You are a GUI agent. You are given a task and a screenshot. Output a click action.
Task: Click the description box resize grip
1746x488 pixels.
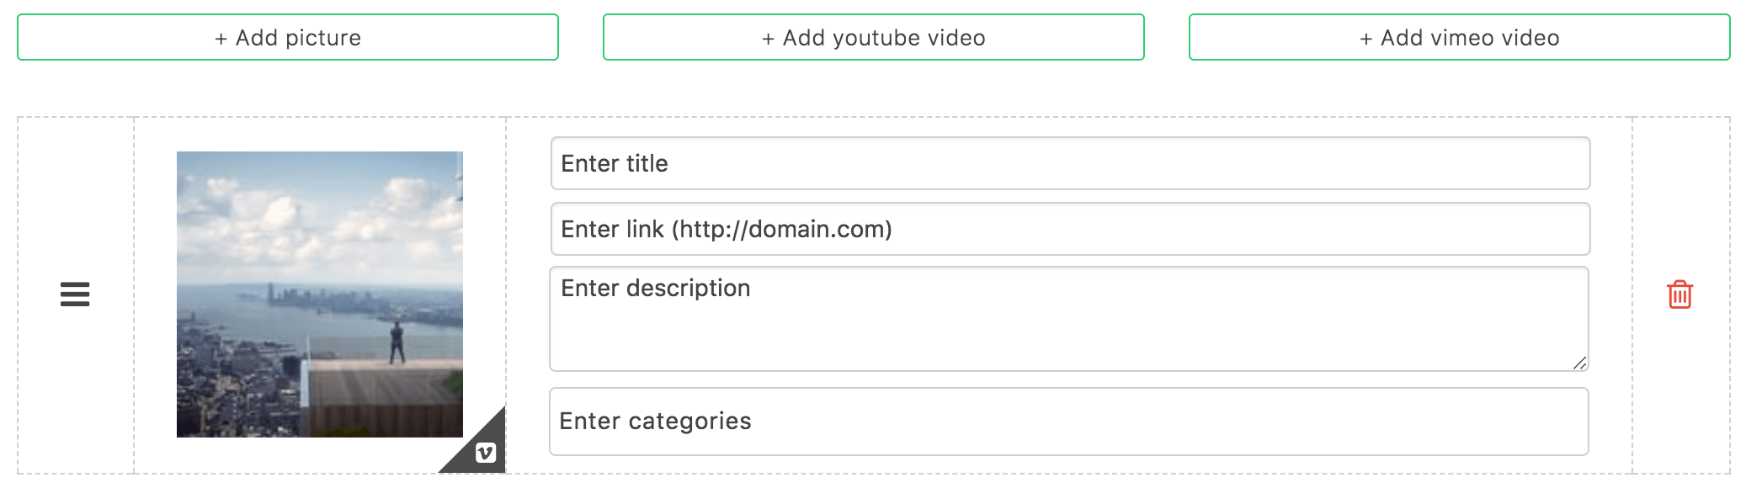pyautogui.click(x=1579, y=363)
